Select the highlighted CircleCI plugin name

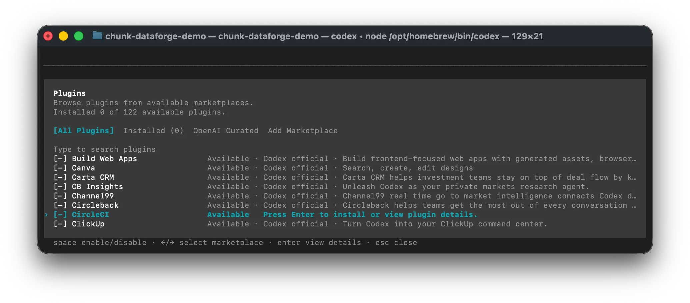click(x=90, y=215)
